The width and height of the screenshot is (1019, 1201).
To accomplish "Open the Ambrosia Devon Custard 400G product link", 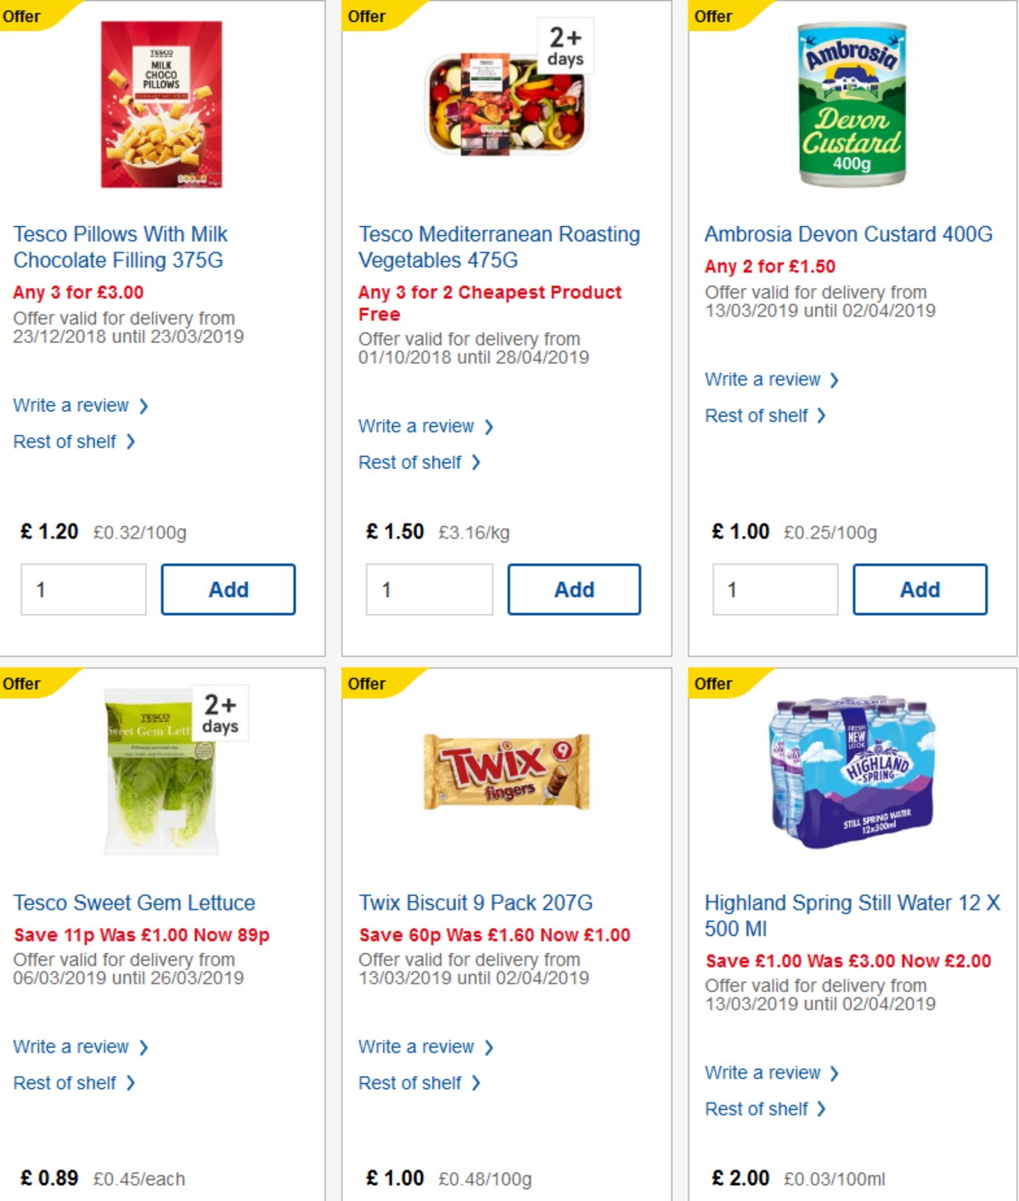I will point(847,234).
